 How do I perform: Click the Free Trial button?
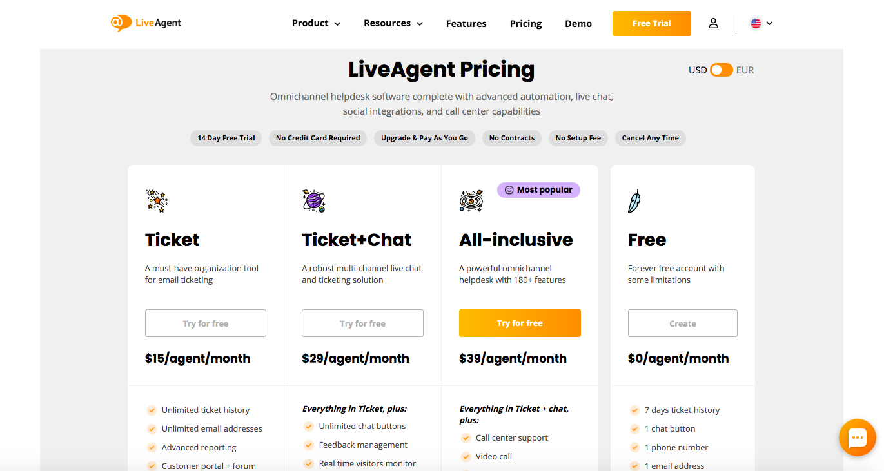pos(651,23)
